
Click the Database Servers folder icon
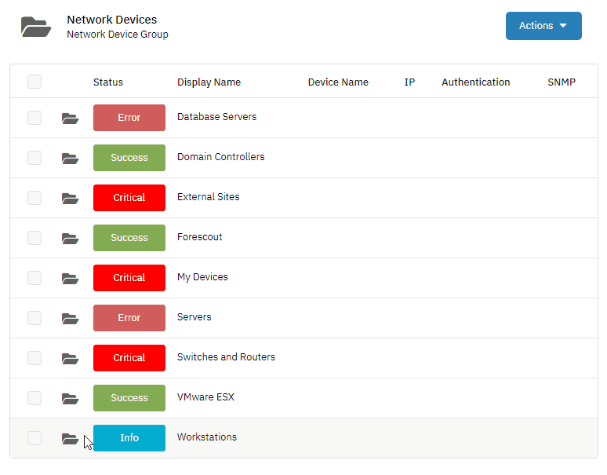tap(70, 119)
